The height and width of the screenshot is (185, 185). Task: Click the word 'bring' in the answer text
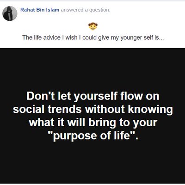102,123
